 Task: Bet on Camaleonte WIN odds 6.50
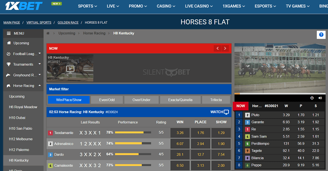click(x=180, y=166)
